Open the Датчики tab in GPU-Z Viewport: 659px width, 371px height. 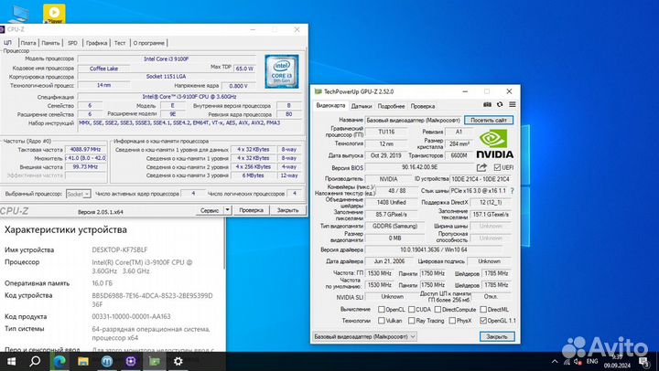(x=362, y=106)
